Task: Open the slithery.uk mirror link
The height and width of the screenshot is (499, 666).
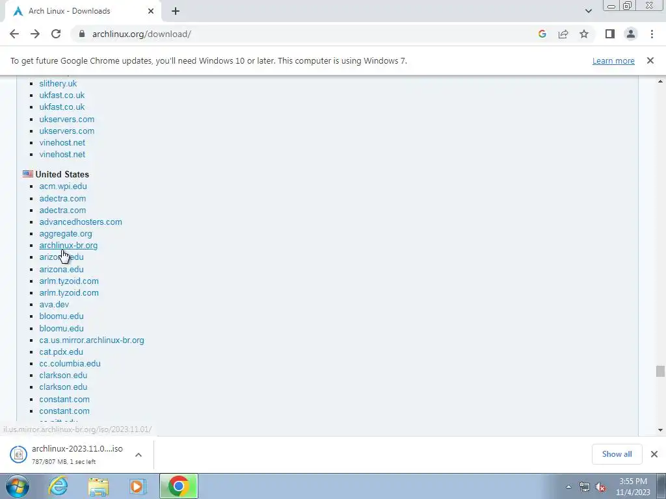Action: click(58, 84)
